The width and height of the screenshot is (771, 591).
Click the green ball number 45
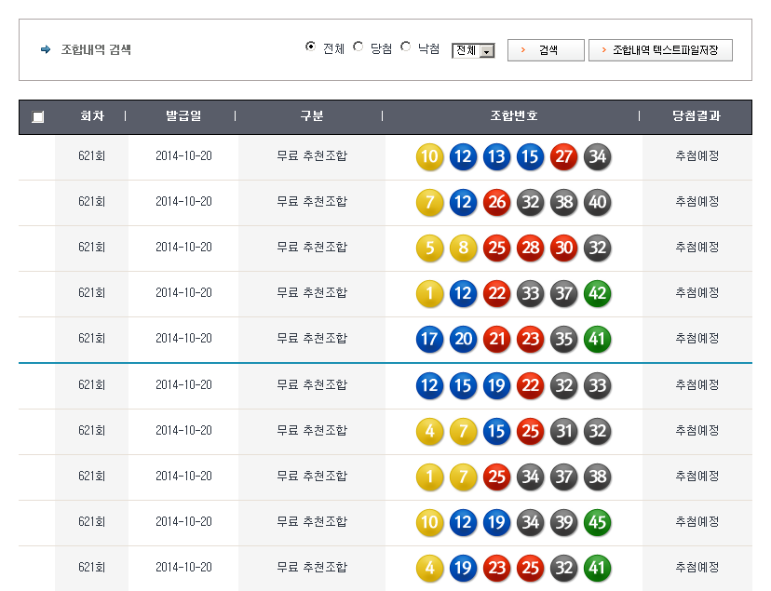point(597,522)
